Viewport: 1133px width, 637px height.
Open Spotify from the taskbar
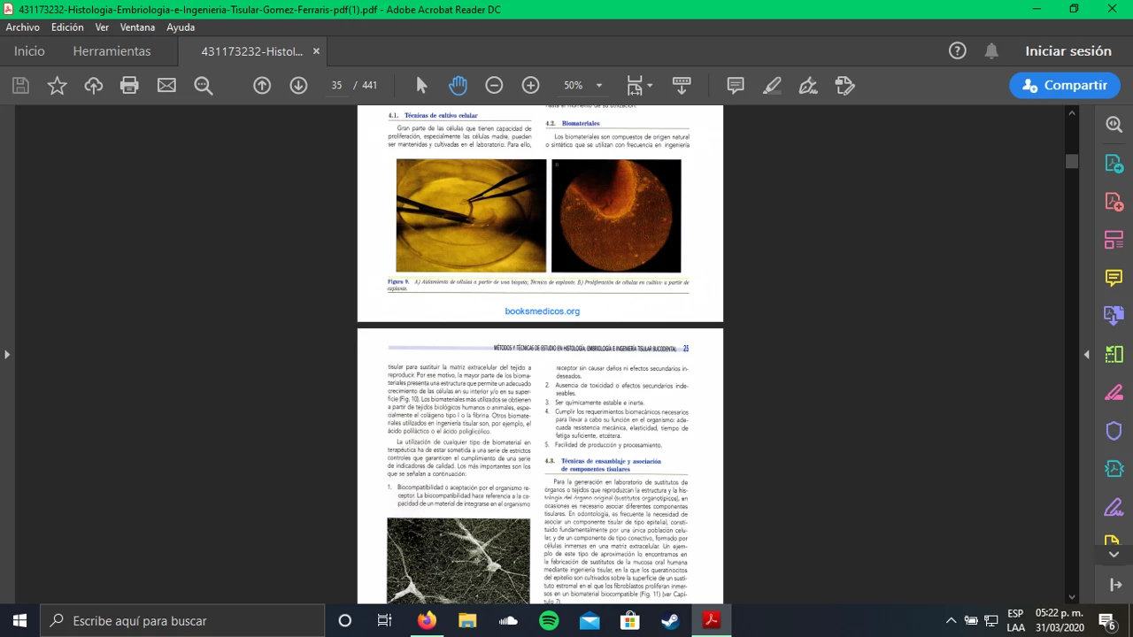point(549,621)
